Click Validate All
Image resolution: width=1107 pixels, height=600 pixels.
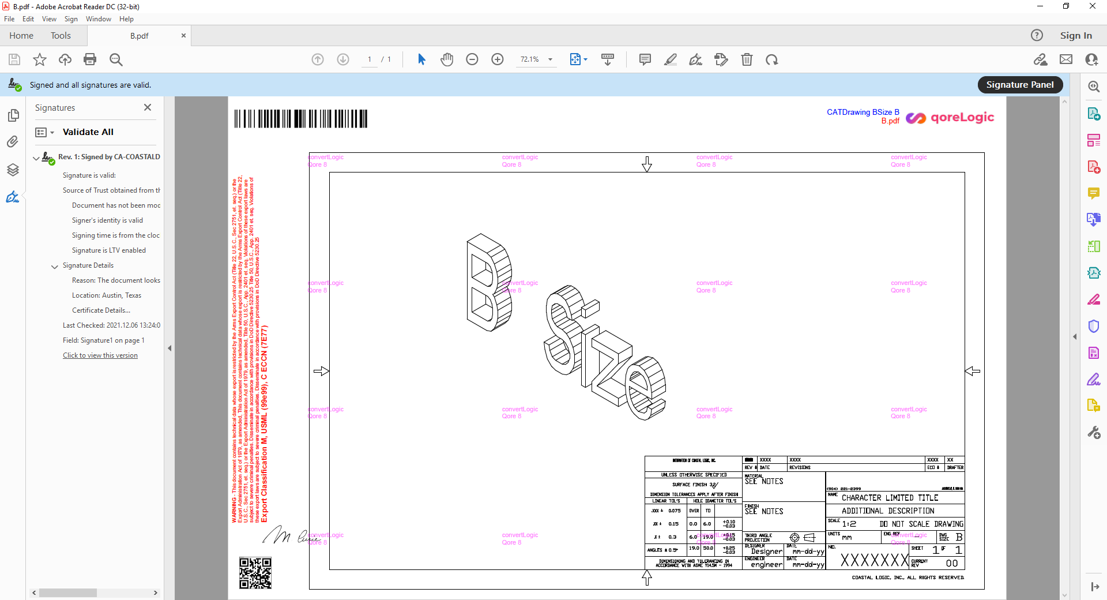pyautogui.click(x=88, y=132)
